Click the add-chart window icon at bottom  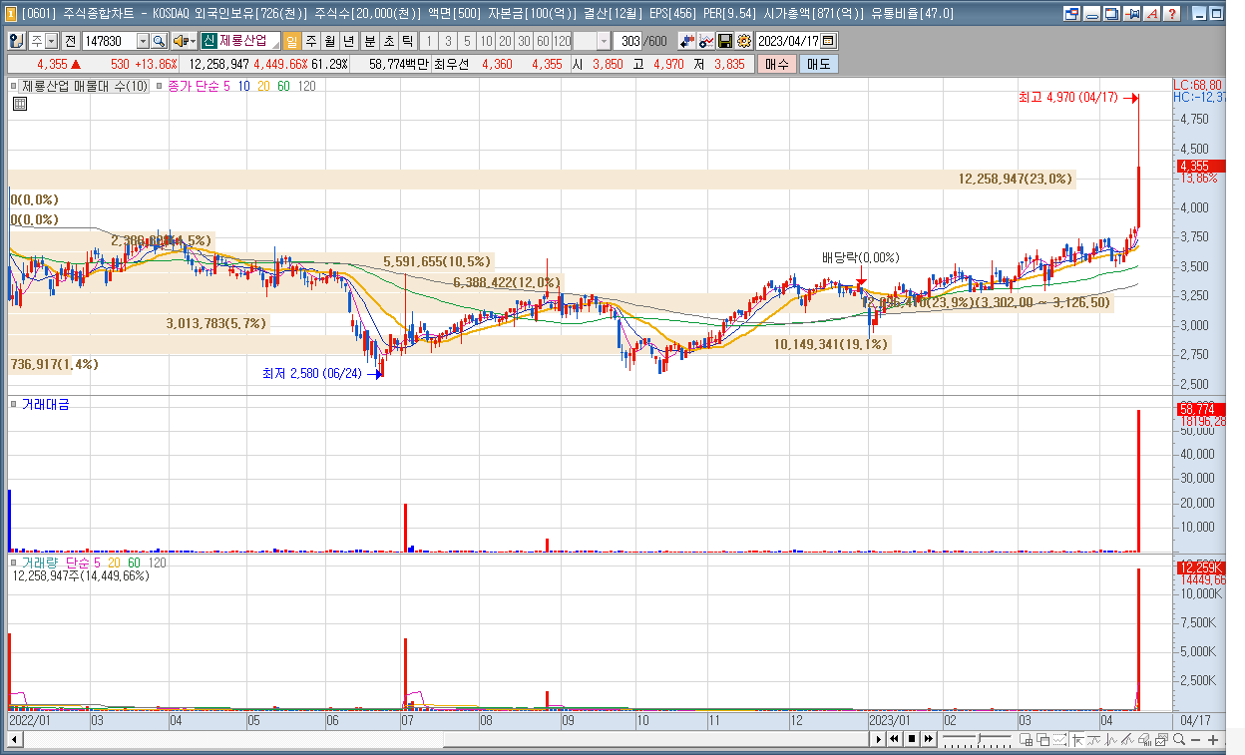point(1026,739)
